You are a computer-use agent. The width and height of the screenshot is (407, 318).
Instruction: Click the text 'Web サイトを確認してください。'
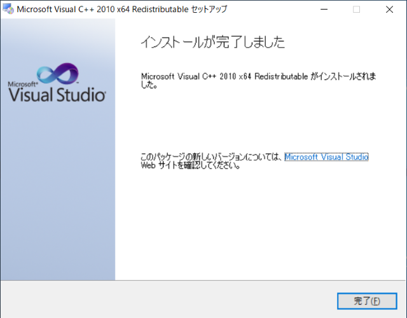191,165
